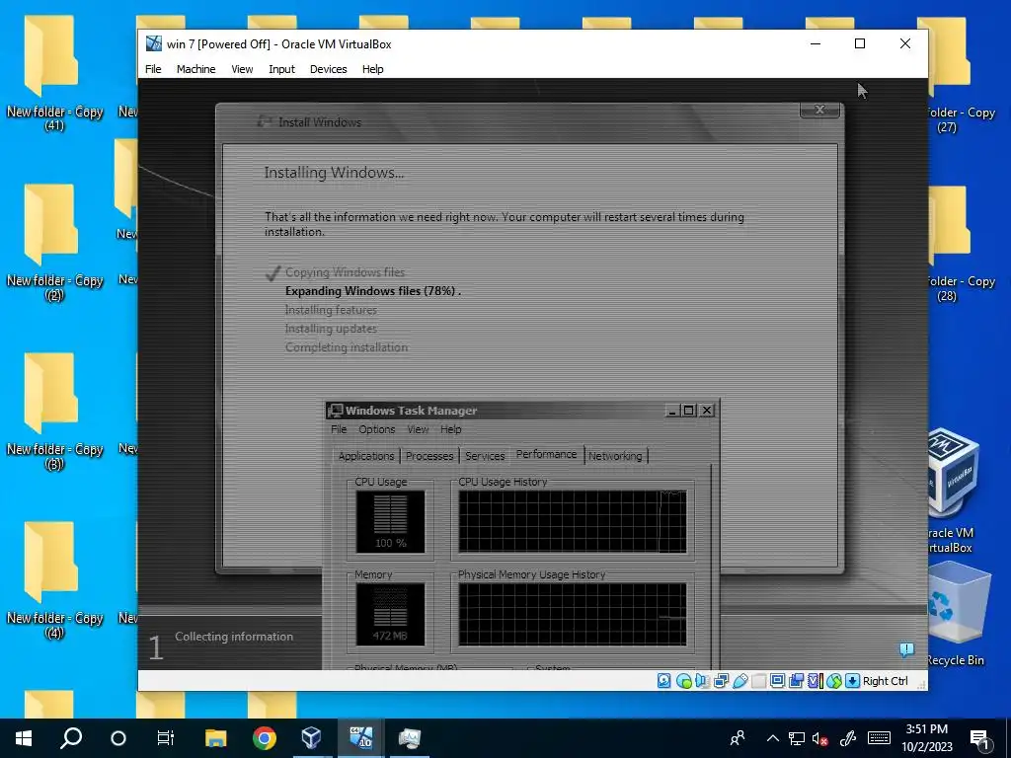Click the network icon in system tray
The height and width of the screenshot is (758, 1011).
[x=797, y=738]
